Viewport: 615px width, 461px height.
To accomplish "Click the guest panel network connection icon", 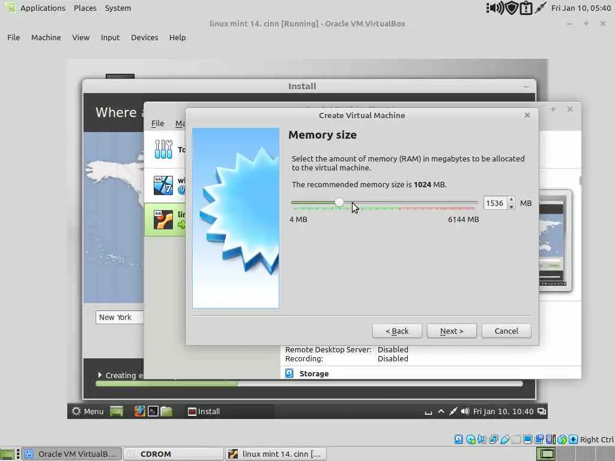I will tap(453, 411).
